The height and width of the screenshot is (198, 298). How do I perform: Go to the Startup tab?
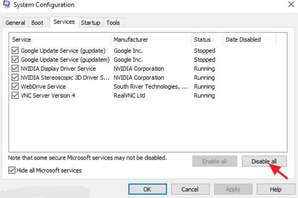(x=91, y=23)
